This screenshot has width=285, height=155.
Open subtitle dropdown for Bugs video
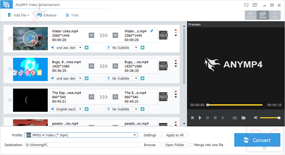click(x=122, y=78)
